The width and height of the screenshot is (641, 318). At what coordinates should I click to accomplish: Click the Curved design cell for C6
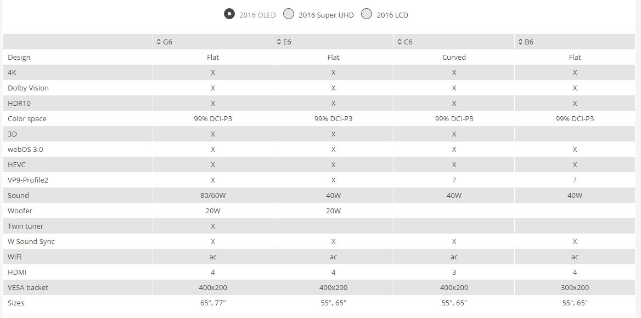(x=454, y=57)
